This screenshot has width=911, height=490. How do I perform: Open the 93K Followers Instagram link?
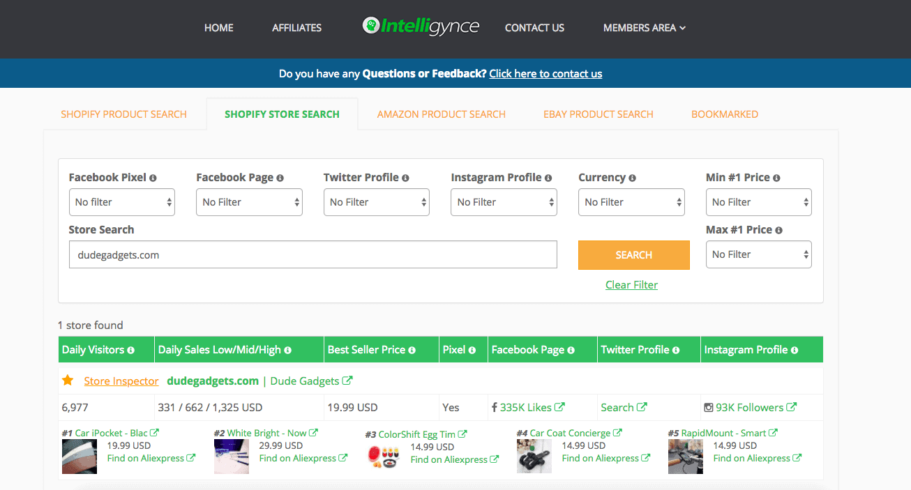756,407
